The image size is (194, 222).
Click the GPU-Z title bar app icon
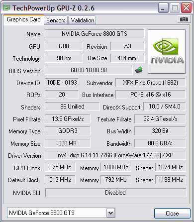(7, 7)
